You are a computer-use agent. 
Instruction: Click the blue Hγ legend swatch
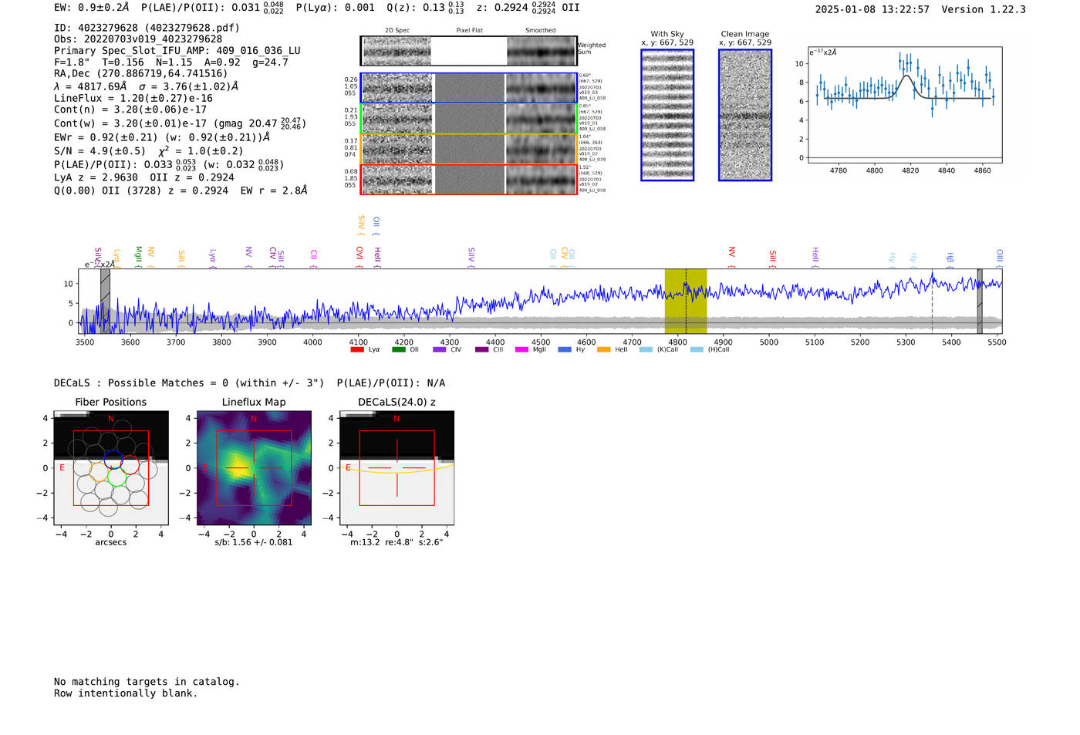(565, 349)
